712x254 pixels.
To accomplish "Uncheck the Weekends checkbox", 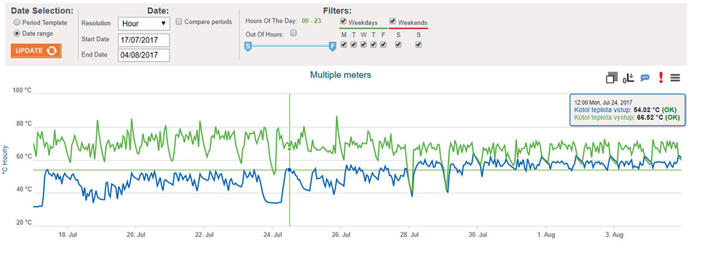I will point(393,22).
